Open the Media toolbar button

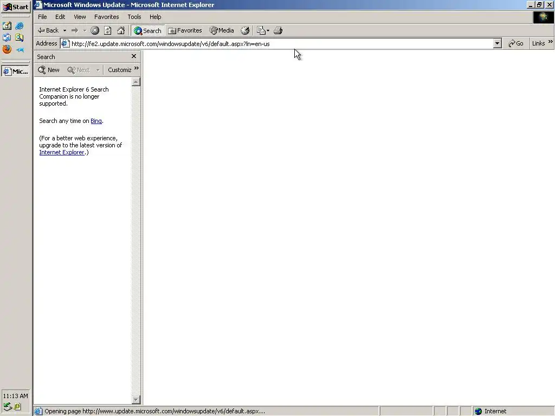coord(222,30)
